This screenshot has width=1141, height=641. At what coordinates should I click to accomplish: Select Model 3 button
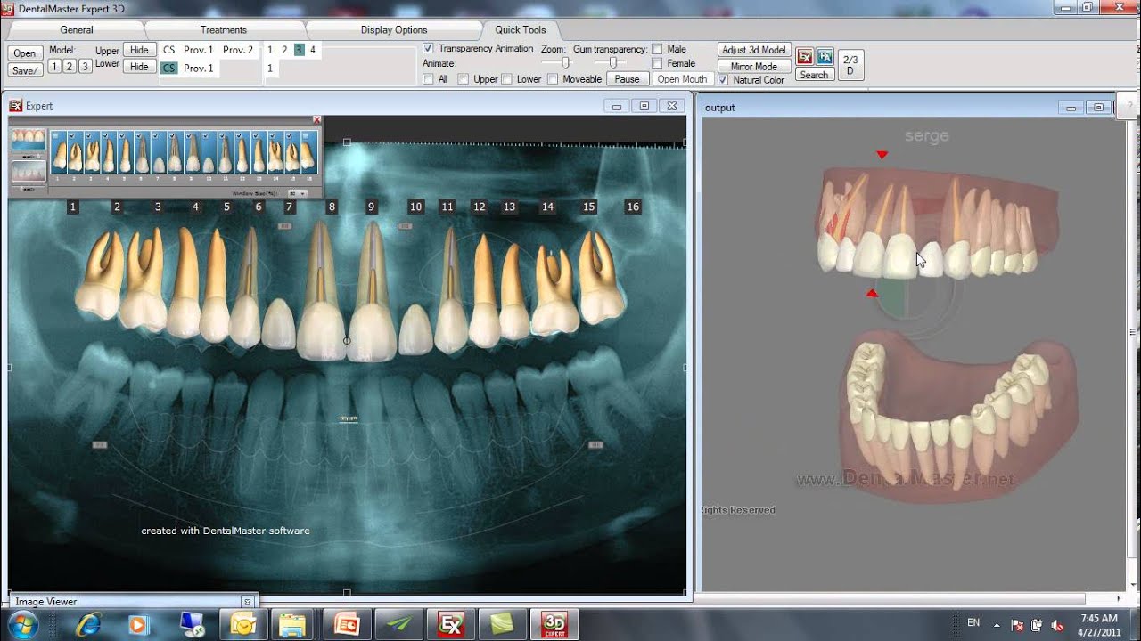coord(85,66)
